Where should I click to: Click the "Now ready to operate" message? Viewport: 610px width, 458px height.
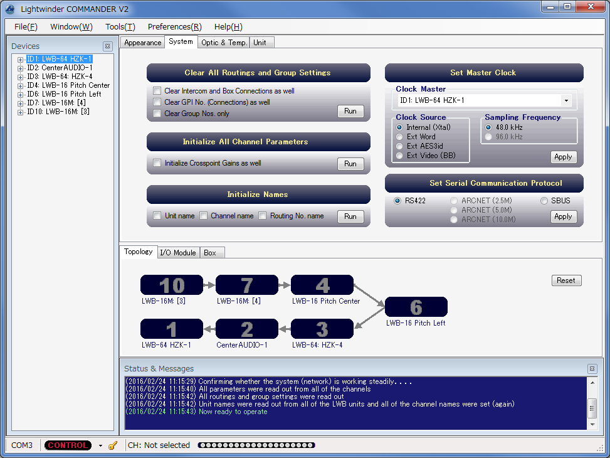[233, 412]
